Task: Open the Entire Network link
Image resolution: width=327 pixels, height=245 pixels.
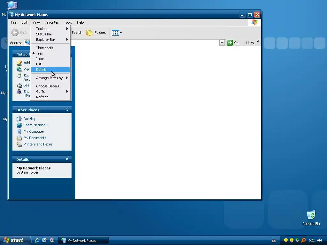Action: (35, 125)
